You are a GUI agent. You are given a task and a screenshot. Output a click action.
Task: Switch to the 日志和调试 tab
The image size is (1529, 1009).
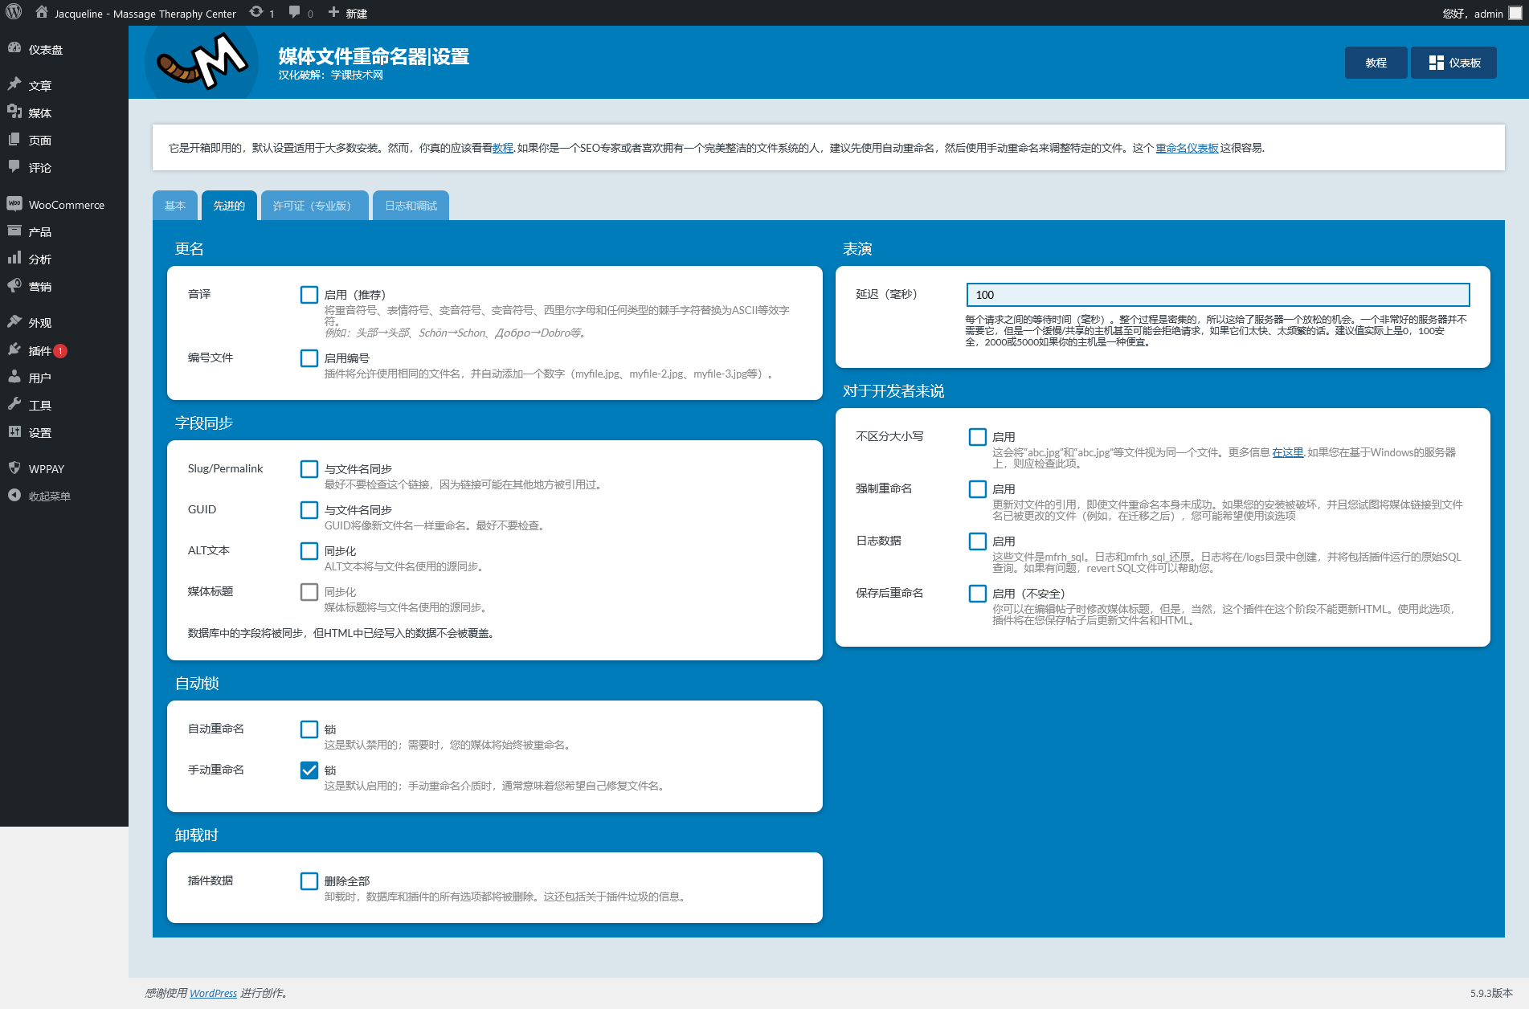(411, 206)
